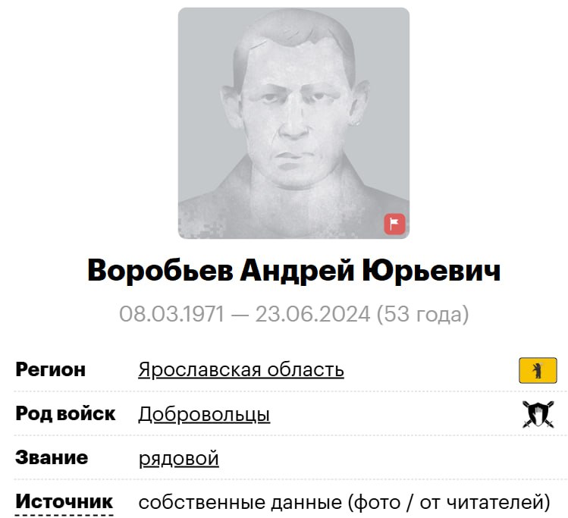Click the crossed swords shield volunteers icon
Screen dimensions: 568x518
[538, 414]
